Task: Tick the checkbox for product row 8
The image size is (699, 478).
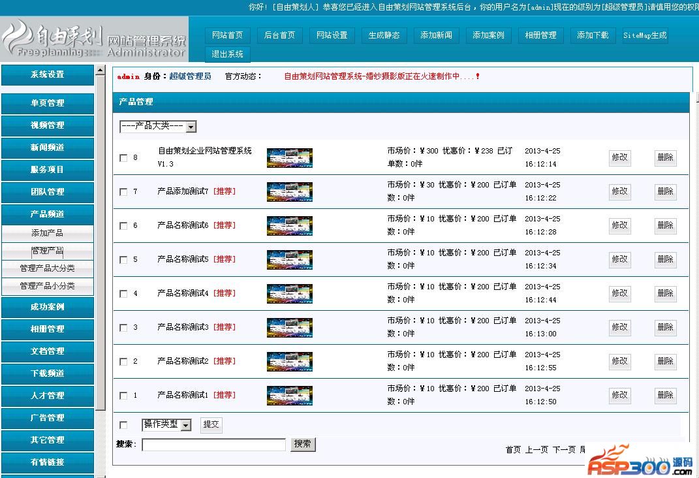Action: pyautogui.click(x=123, y=158)
